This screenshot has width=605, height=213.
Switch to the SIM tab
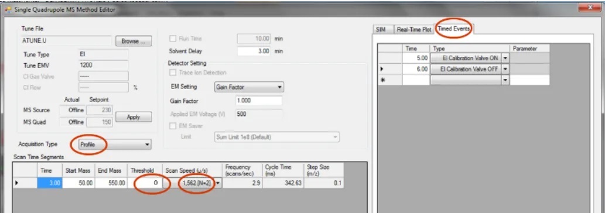381,30
